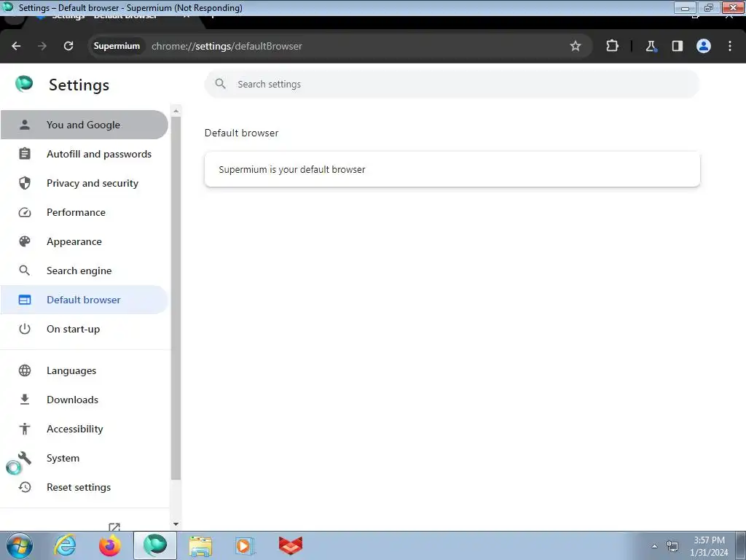This screenshot has width=746, height=560.
Task: Click the magnifier icon in Search settings
Action: coord(220,84)
